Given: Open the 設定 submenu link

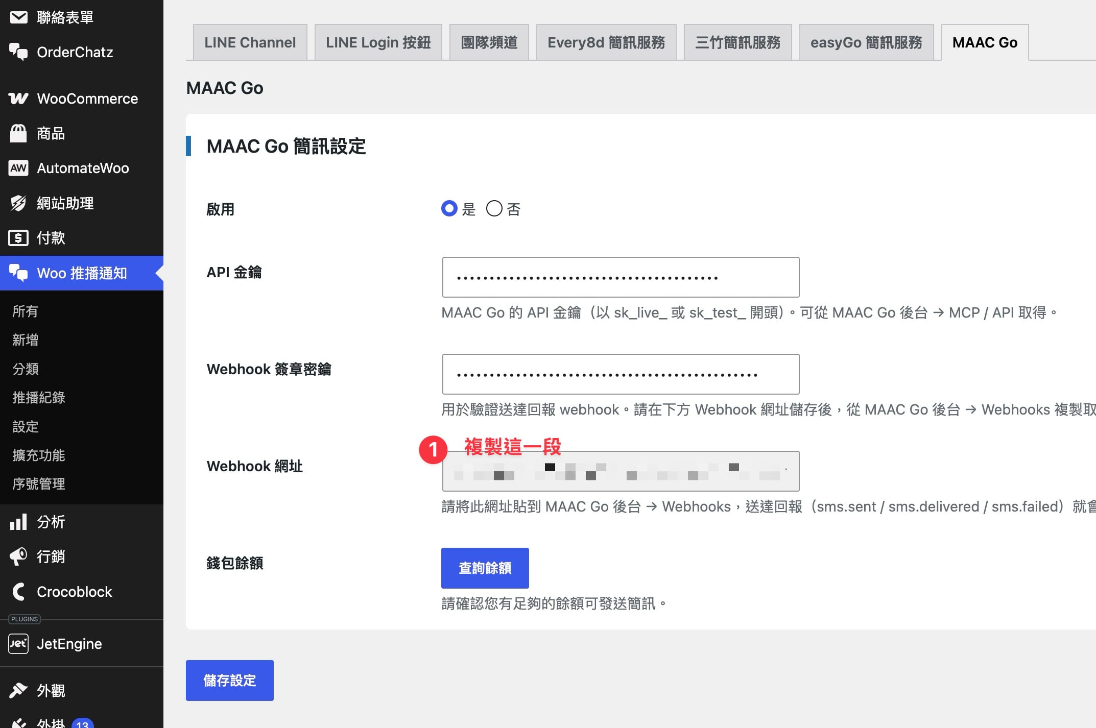Looking at the screenshot, I should pyautogui.click(x=26, y=426).
